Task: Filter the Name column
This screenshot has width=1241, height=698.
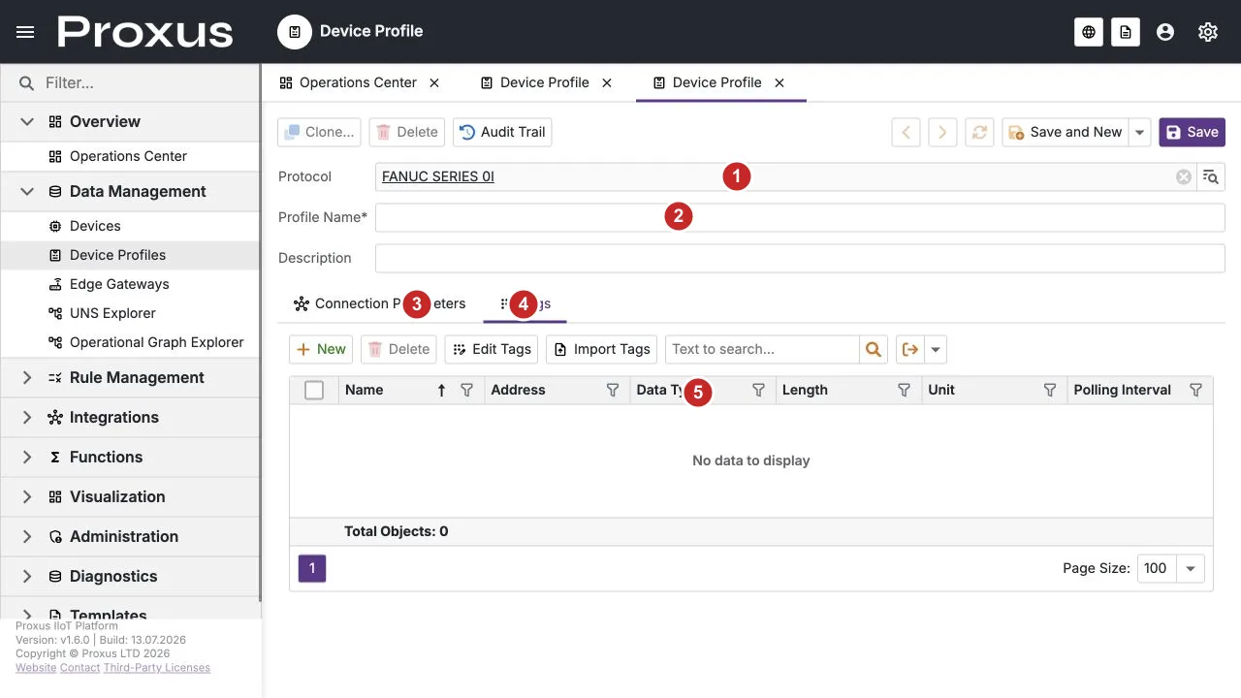Action: [467, 390]
